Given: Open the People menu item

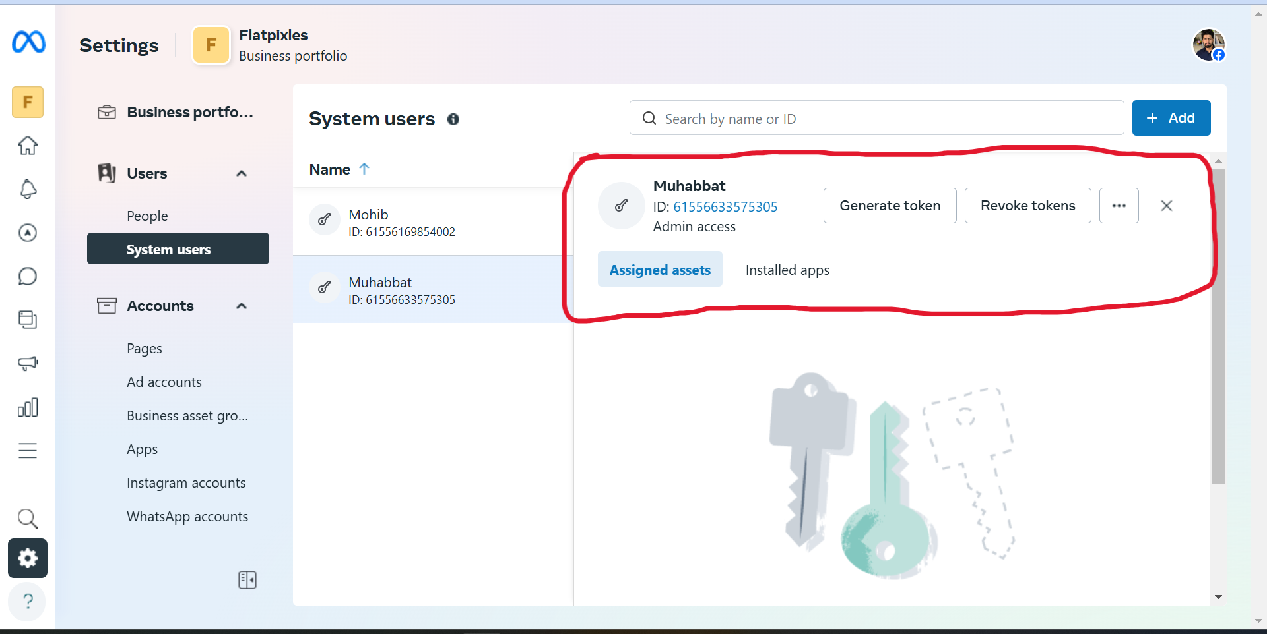Looking at the screenshot, I should 147,216.
